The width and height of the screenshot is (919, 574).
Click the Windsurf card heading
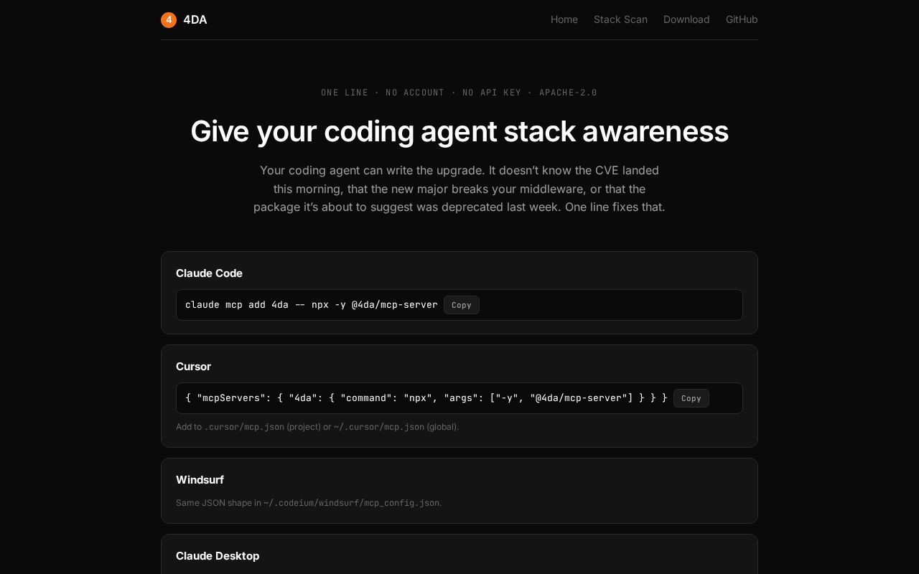tap(200, 480)
